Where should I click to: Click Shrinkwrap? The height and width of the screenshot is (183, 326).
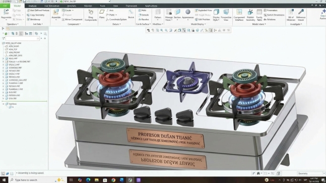pos(33,20)
